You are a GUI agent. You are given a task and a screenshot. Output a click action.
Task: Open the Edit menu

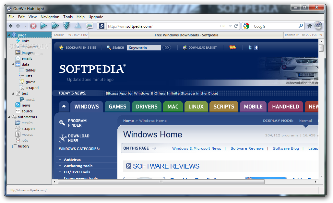pos(21,17)
